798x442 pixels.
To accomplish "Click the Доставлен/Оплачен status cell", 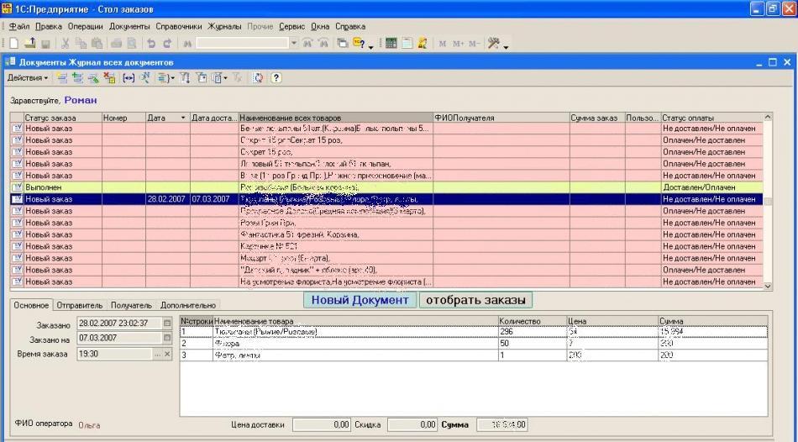I will [712, 187].
